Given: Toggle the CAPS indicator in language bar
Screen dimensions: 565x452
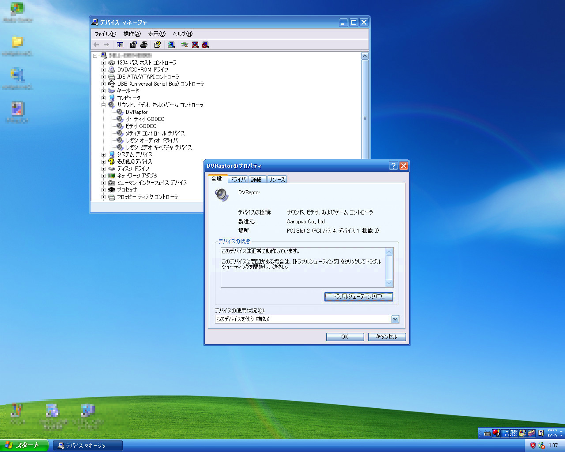Looking at the screenshot, I should (x=552, y=430).
